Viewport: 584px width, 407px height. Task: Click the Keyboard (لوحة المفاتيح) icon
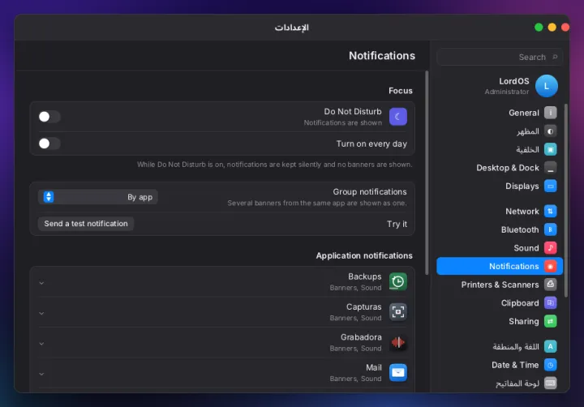coord(550,383)
